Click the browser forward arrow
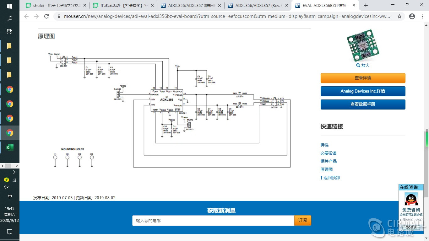 point(36,16)
